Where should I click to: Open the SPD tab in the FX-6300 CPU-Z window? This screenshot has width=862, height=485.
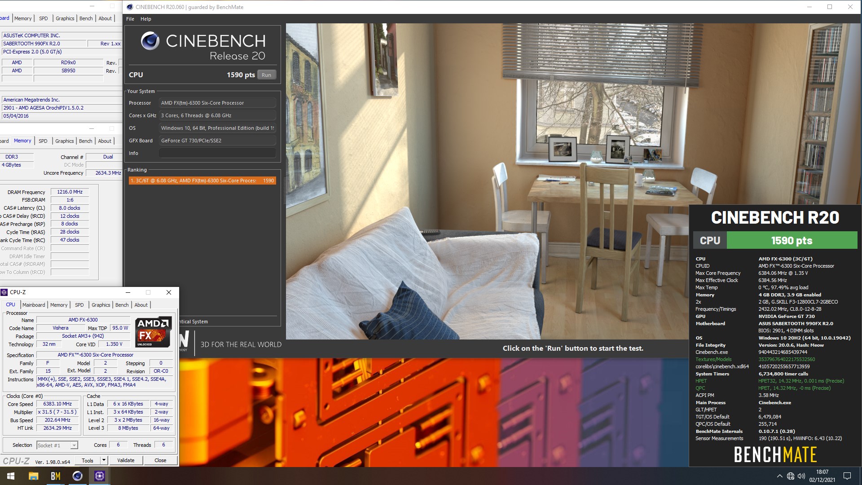point(79,305)
